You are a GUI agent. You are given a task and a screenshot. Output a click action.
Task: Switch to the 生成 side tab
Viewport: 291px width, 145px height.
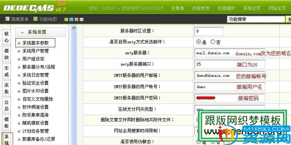(x=7, y=71)
